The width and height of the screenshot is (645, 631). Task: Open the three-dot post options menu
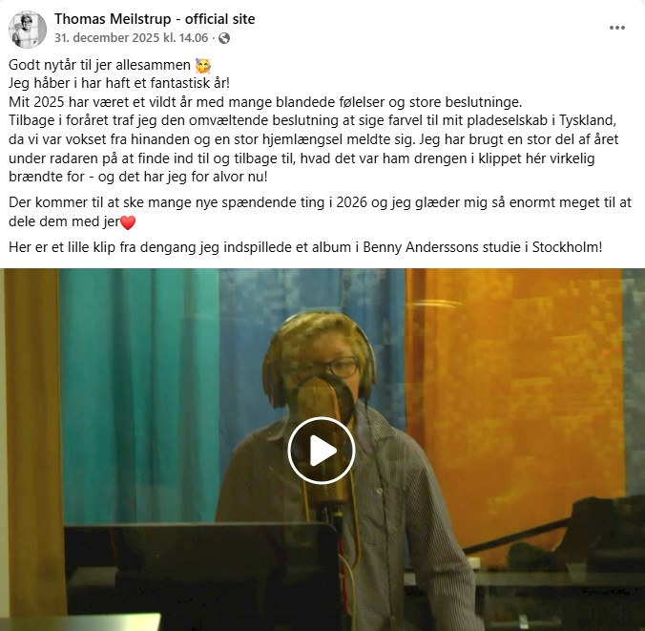coord(617,28)
